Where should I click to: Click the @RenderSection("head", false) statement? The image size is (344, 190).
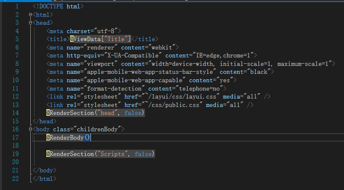(95, 113)
